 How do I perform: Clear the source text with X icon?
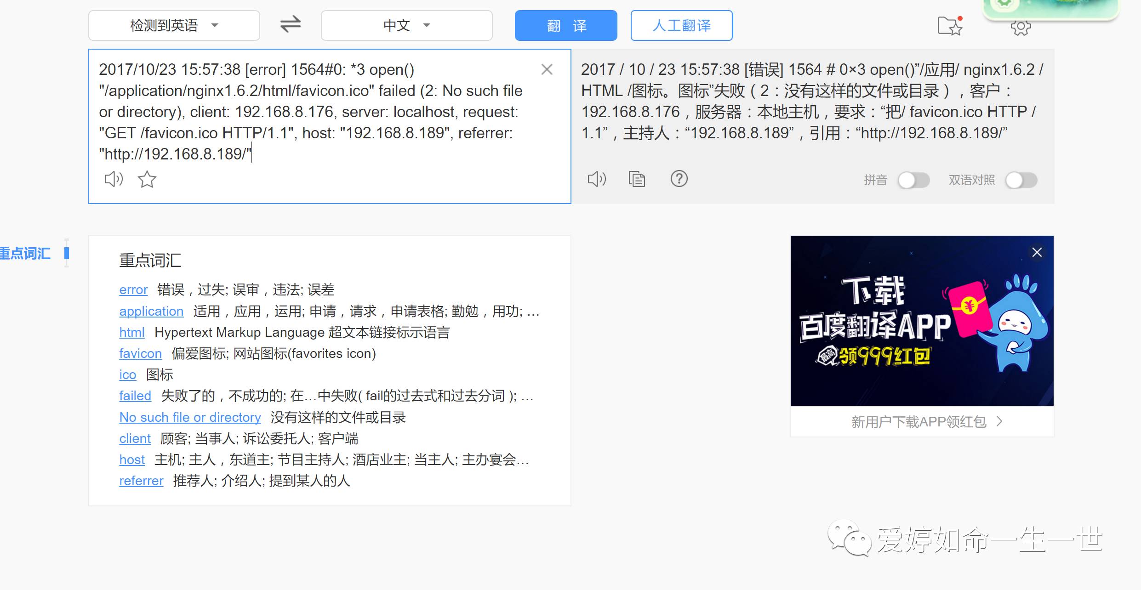pos(547,69)
